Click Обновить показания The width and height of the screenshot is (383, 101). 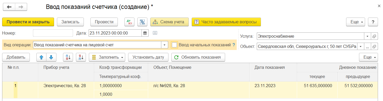click(198, 57)
